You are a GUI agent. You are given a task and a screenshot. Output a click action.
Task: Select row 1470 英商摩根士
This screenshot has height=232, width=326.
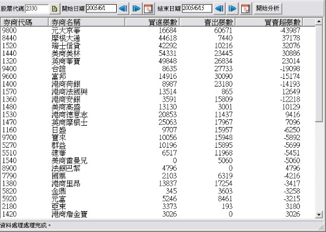click(158, 122)
